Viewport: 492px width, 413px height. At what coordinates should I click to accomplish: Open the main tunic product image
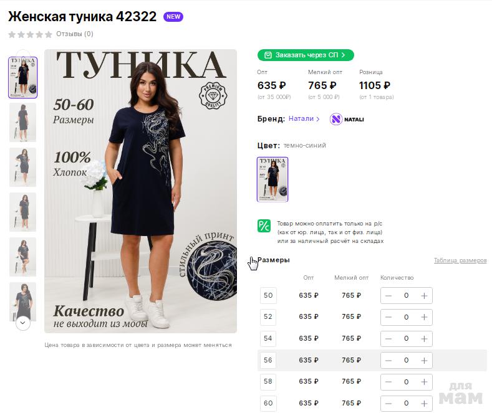(140, 191)
